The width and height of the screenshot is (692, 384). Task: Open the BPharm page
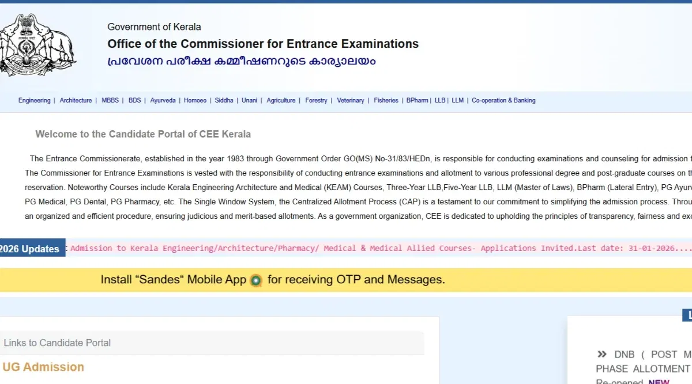tap(417, 100)
